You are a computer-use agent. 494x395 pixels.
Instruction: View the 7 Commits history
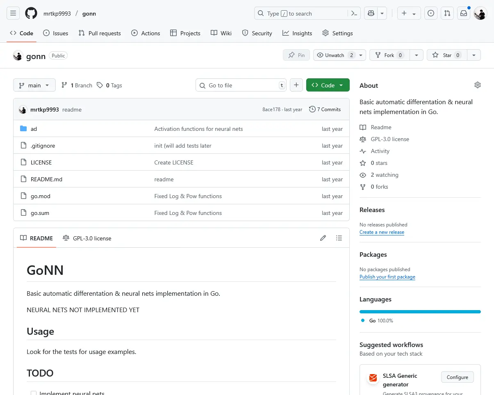[x=325, y=110]
